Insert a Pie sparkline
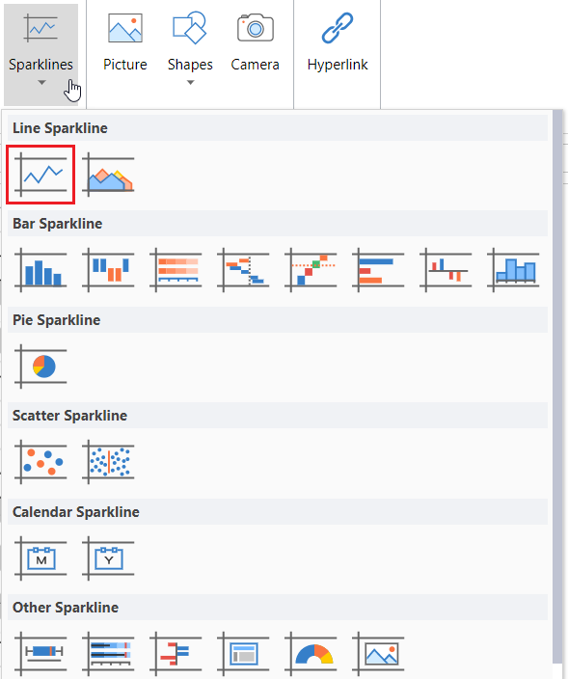568x679 pixels. 41,367
